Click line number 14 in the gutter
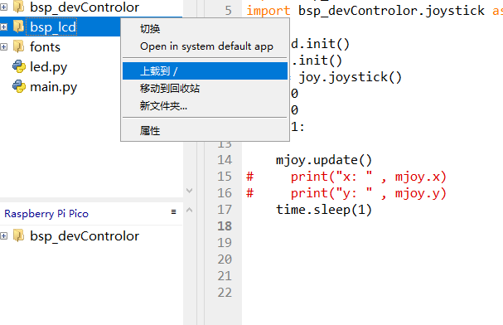Screen dimensions: 503x325 [225, 160]
